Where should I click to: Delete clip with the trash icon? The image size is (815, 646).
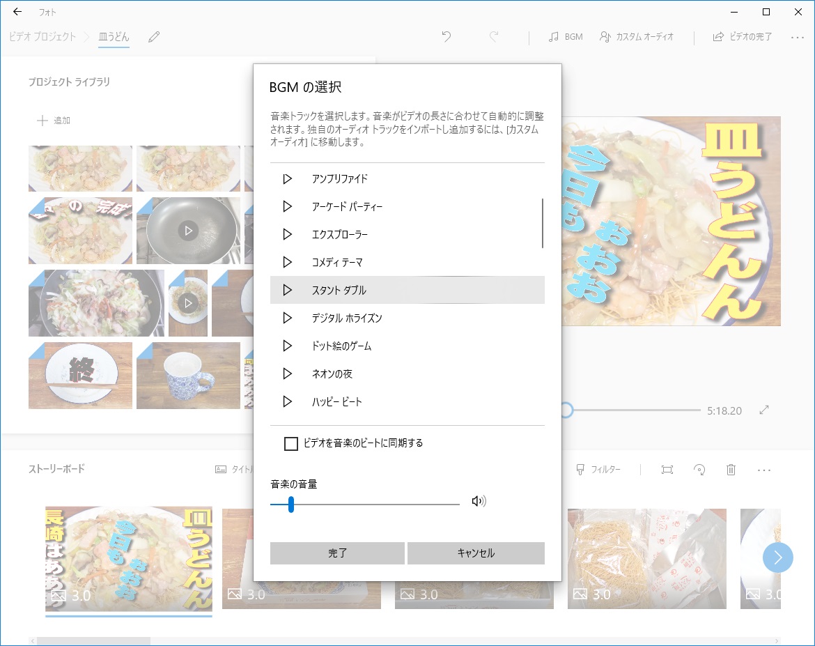tap(731, 470)
